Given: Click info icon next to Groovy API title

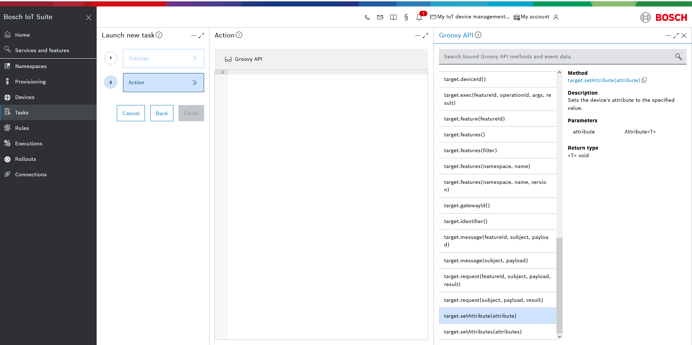Looking at the screenshot, I should 478,35.
